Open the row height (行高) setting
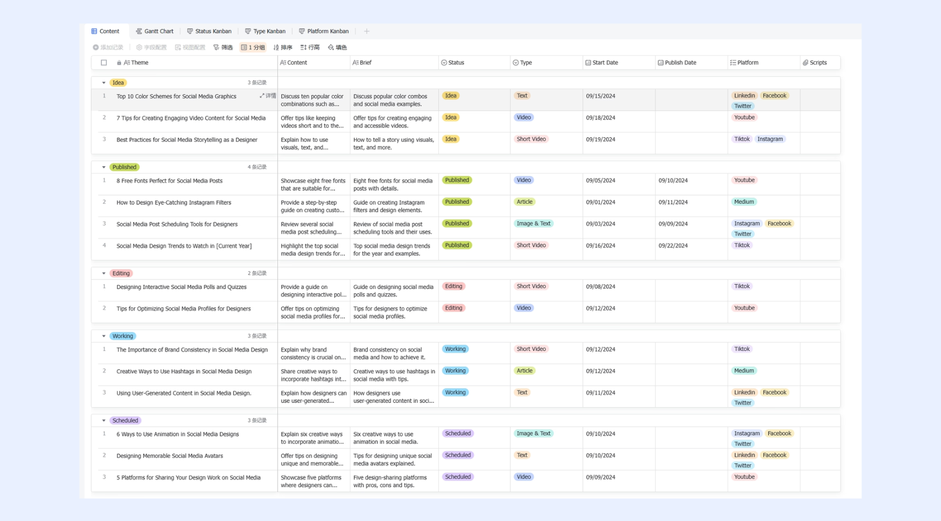941x521 pixels. coord(310,47)
